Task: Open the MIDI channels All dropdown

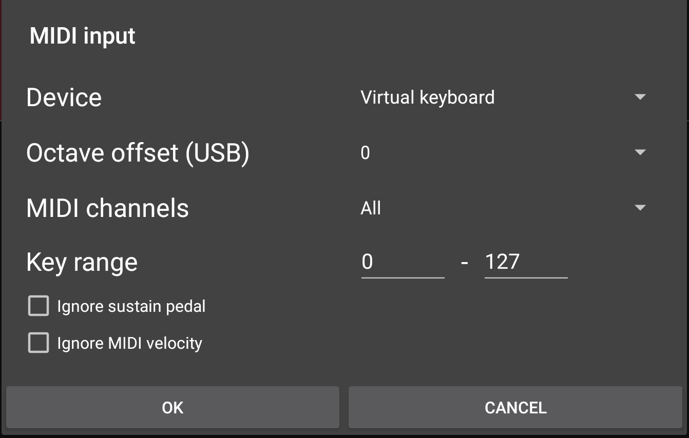Action: point(371,208)
